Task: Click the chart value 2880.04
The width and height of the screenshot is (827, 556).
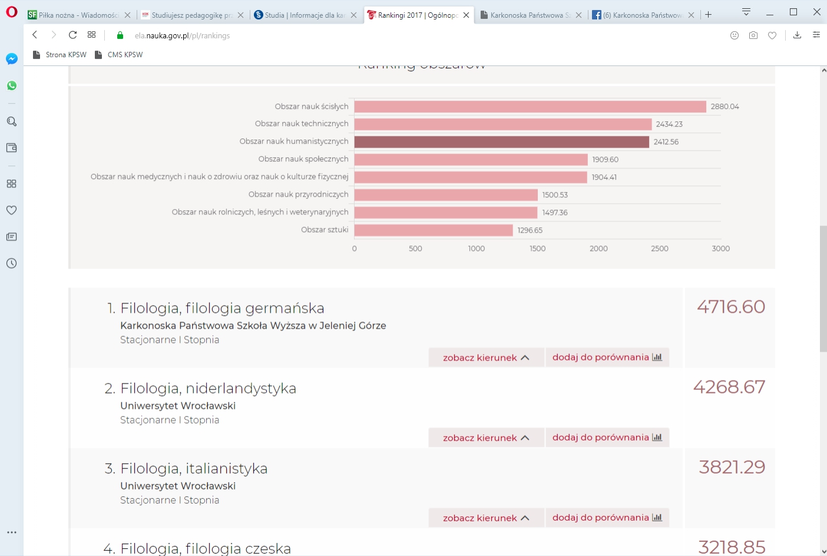Action: (x=725, y=107)
